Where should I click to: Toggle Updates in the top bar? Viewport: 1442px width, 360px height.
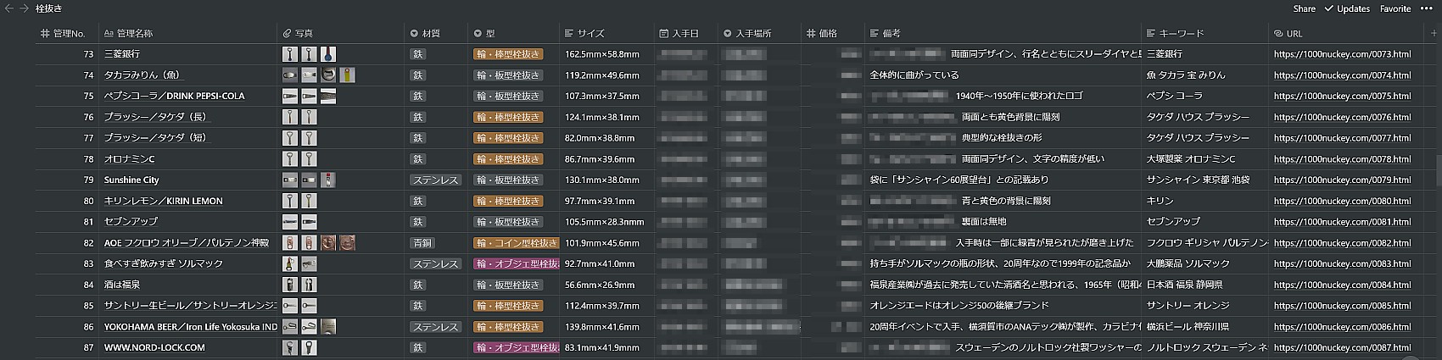pos(1347,8)
